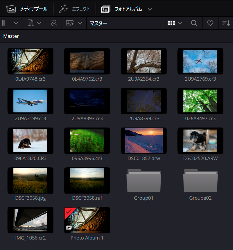This screenshot has width=233, height=250.
Task: Toggle the favorites heart filter
Action: coord(210,23)
